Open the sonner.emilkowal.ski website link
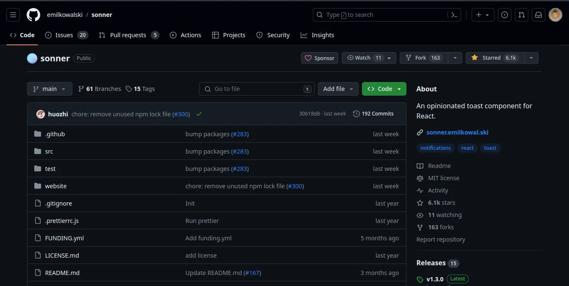 point(457,132)
